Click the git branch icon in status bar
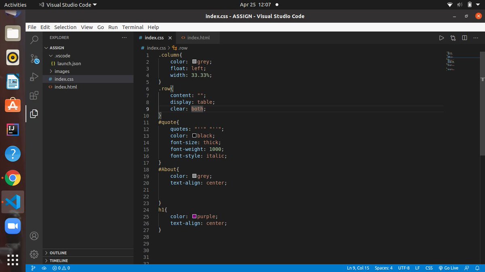The width and height of the screenshot is (485, 272). point(33,268)
